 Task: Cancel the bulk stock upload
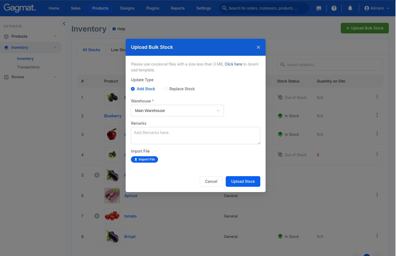tap(211, 181)
